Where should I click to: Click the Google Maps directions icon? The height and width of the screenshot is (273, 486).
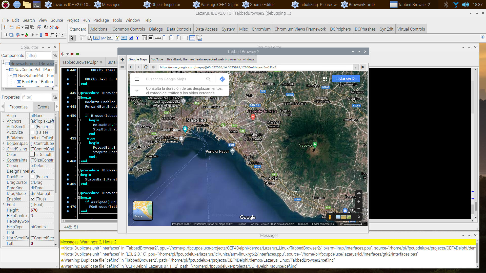click(x=222, y=79)
